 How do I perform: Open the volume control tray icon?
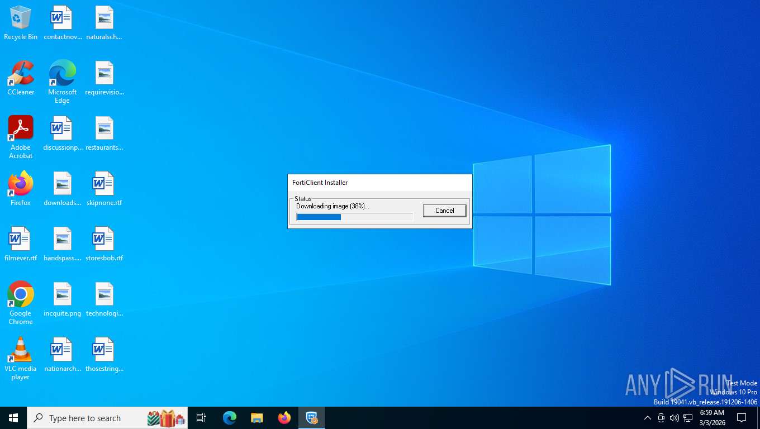tap(674, 418)
